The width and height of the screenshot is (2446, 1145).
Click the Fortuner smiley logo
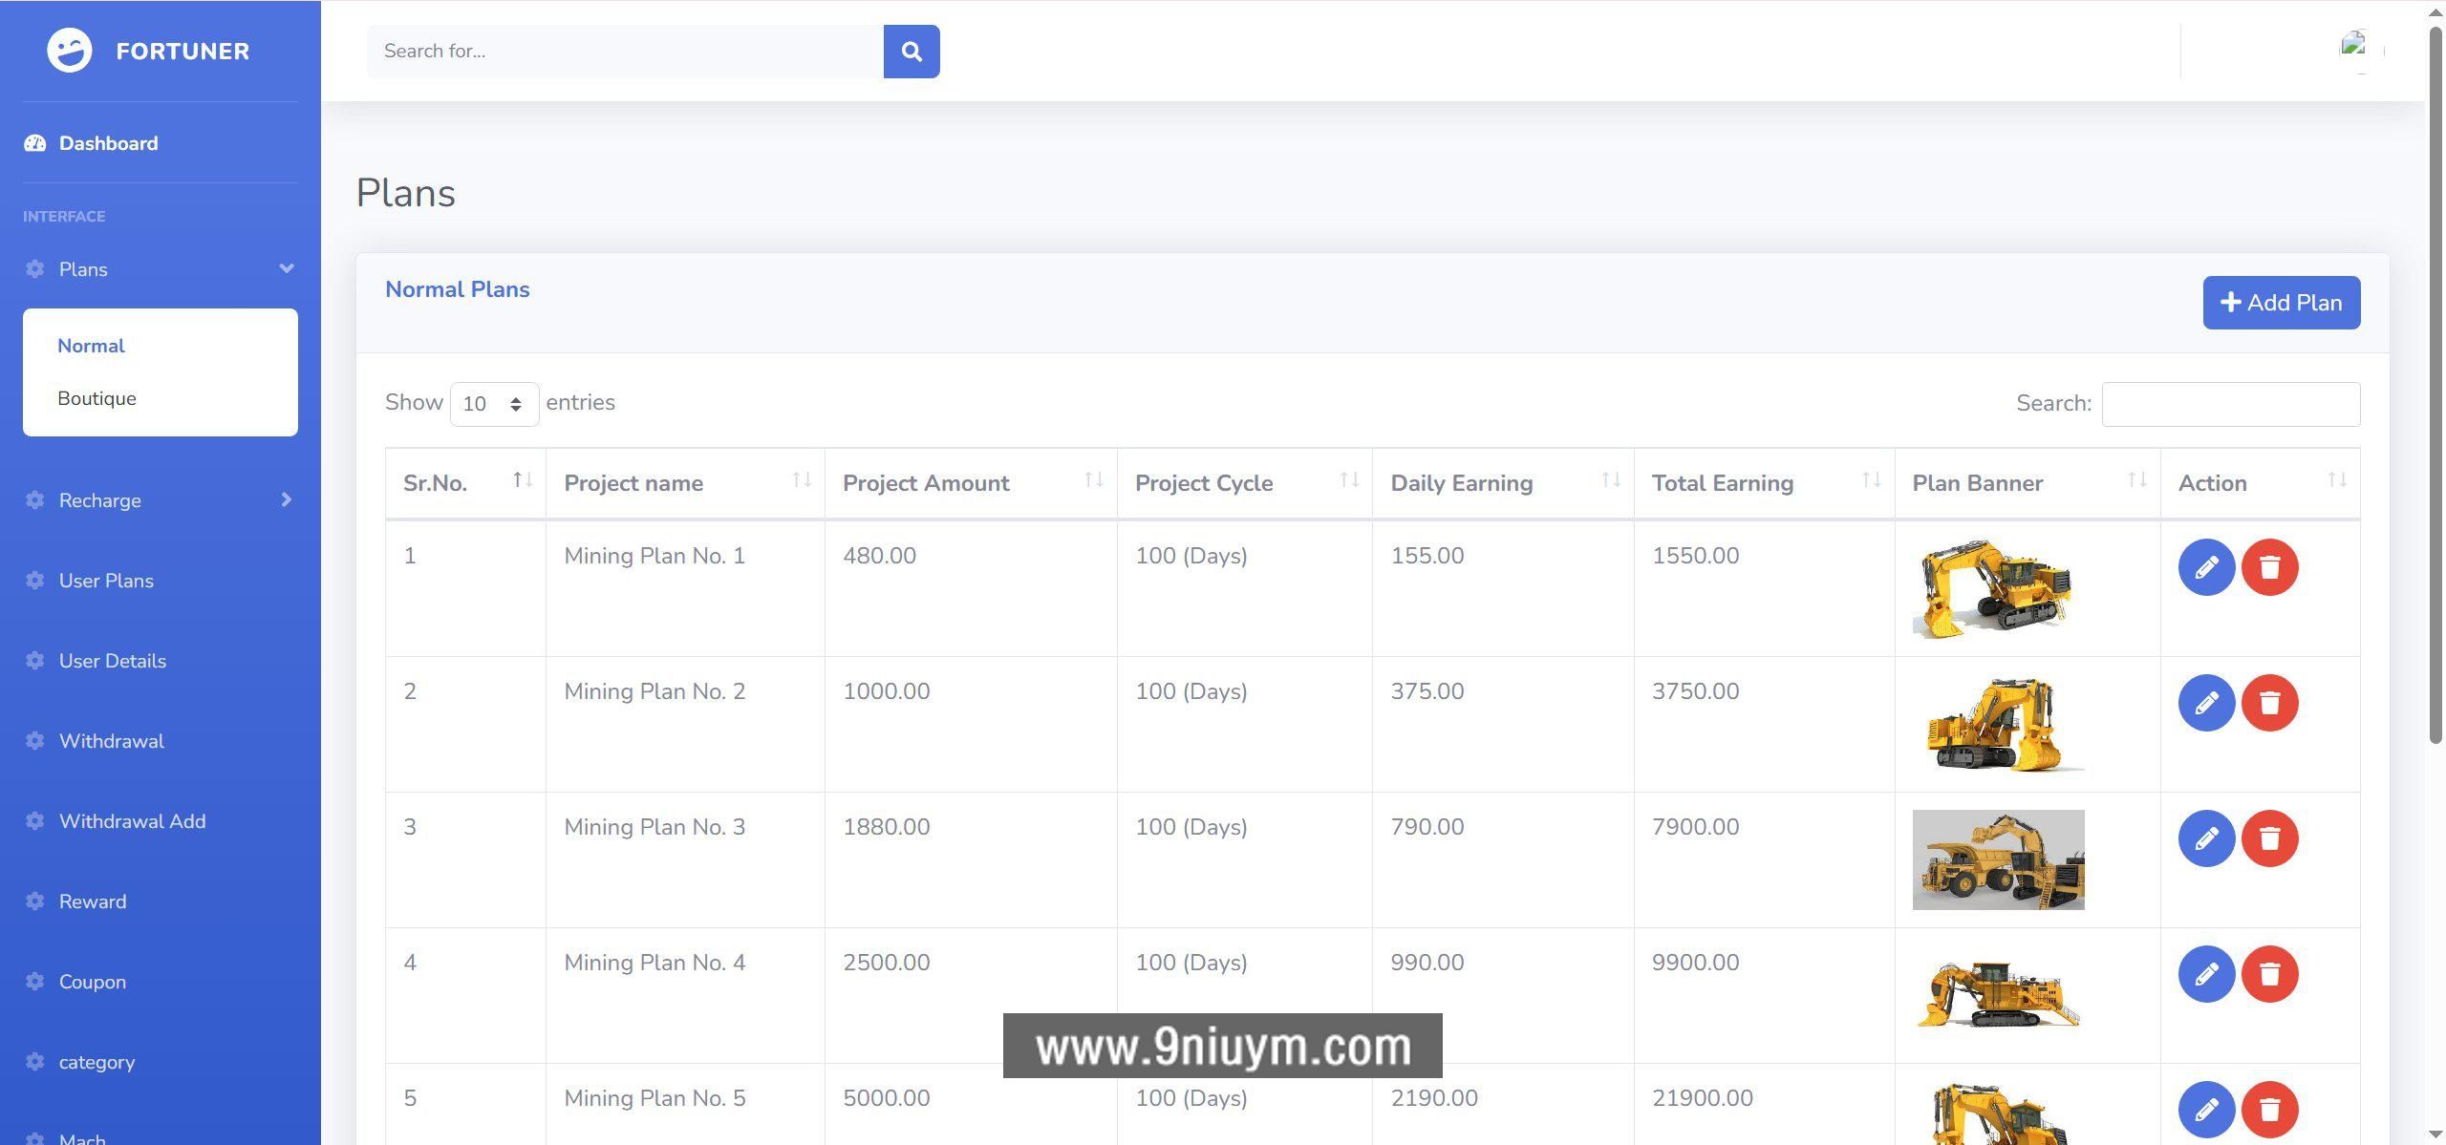(70, 51)
